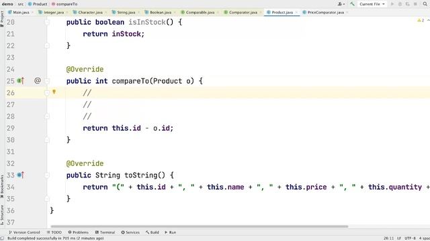Open the Current File run configuration dropdown
The image size is (430, 241).
click(x=372, y=4)
